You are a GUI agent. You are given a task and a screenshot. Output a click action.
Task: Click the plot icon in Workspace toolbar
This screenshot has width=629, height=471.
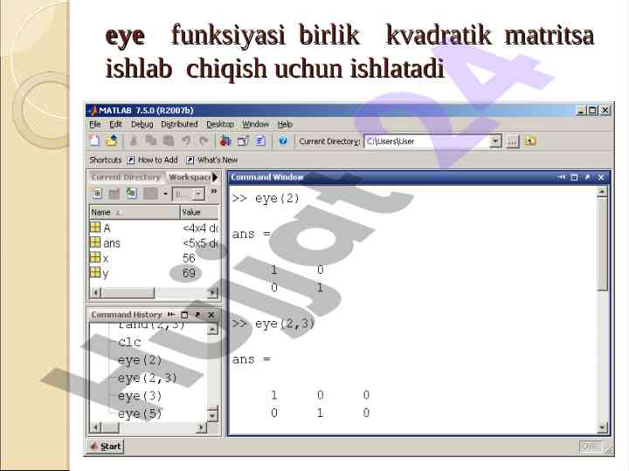(150, 194)
